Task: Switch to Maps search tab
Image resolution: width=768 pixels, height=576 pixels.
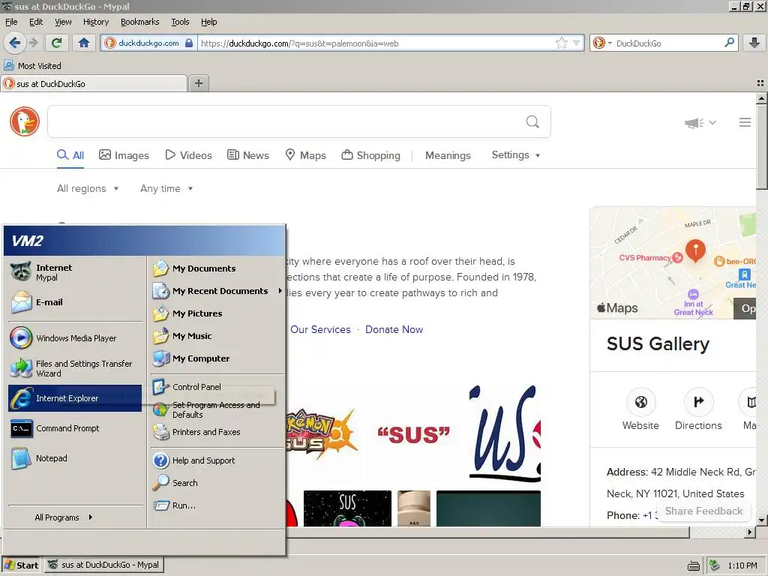Action: click(x=306, y=155)
